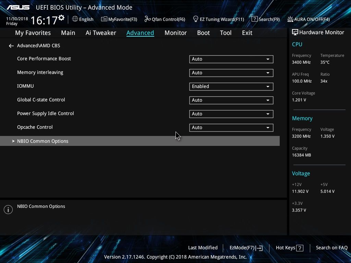Click NBIO Common Options help text
This screenshot has width=351, height=263.
[x=41, y=206]
